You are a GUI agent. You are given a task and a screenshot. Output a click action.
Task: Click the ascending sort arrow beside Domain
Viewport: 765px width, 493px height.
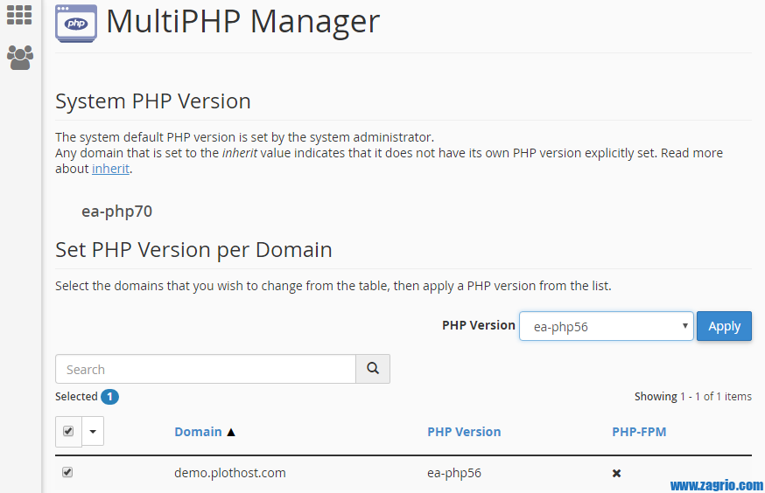(231, 432)
